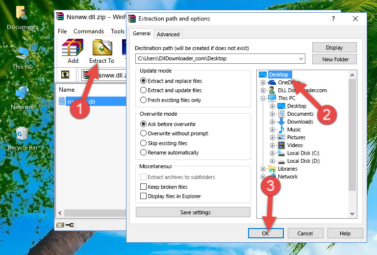Click the Display button
This screenshot has width=377, height=255.
(334, 48)
